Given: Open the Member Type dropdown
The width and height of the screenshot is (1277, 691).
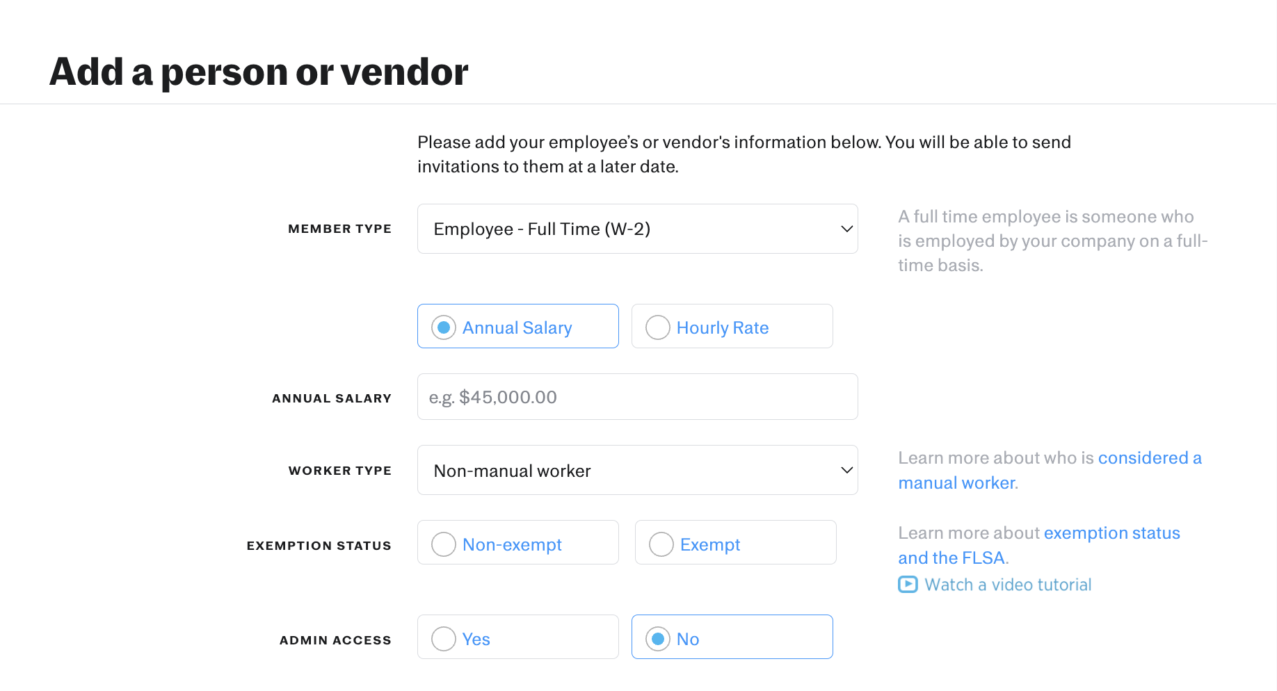Looking at the screenshot, I should pos(636,229).
